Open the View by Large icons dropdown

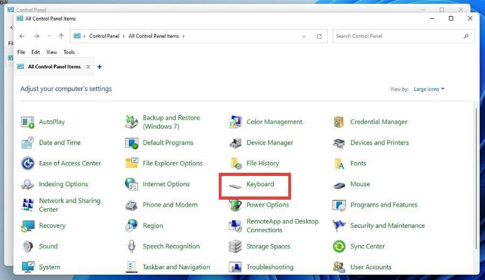coord(429,89)
